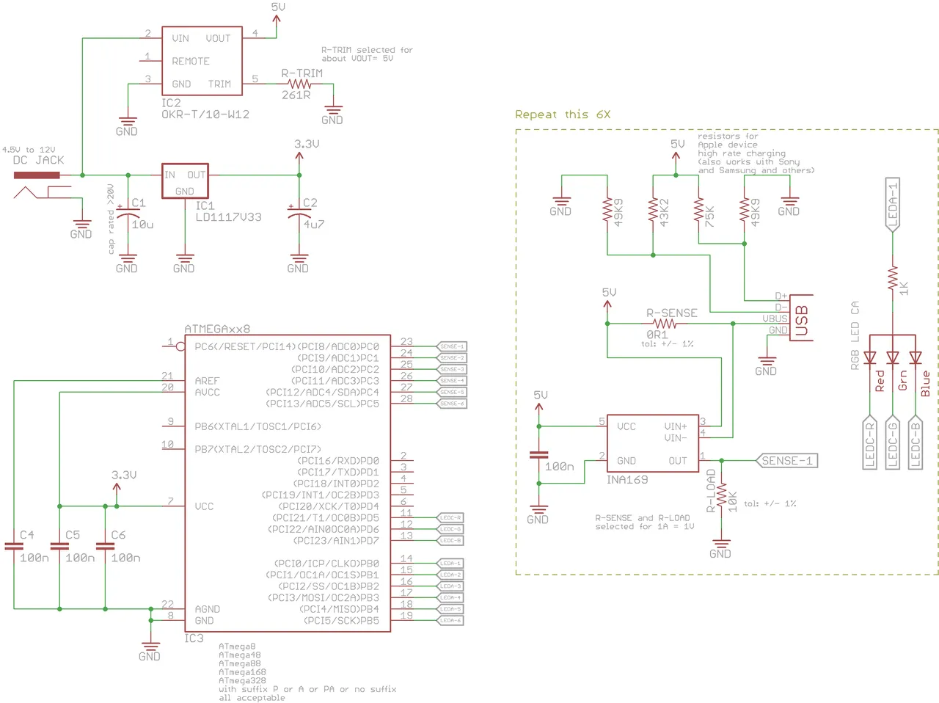Click the 'OKR-T/10-W12' part label
This screenshot has height=703, width=939.
click(205, 114)
